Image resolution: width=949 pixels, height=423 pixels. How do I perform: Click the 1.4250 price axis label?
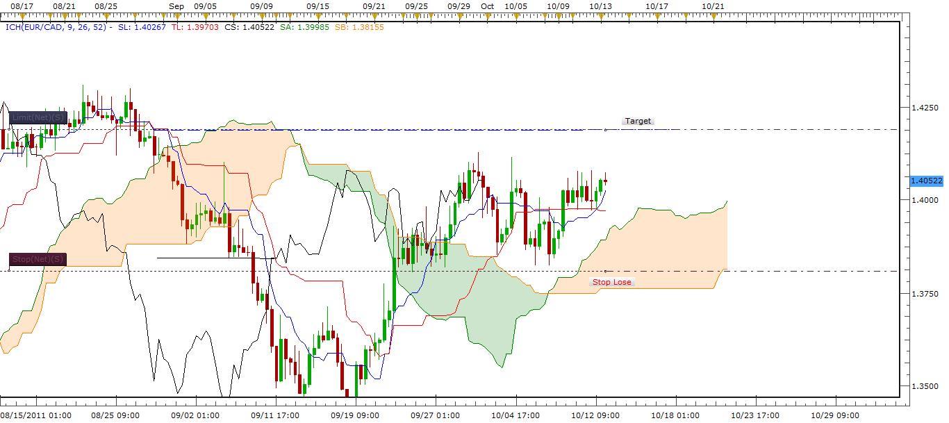pyautogui.click(x=924, y=108)
